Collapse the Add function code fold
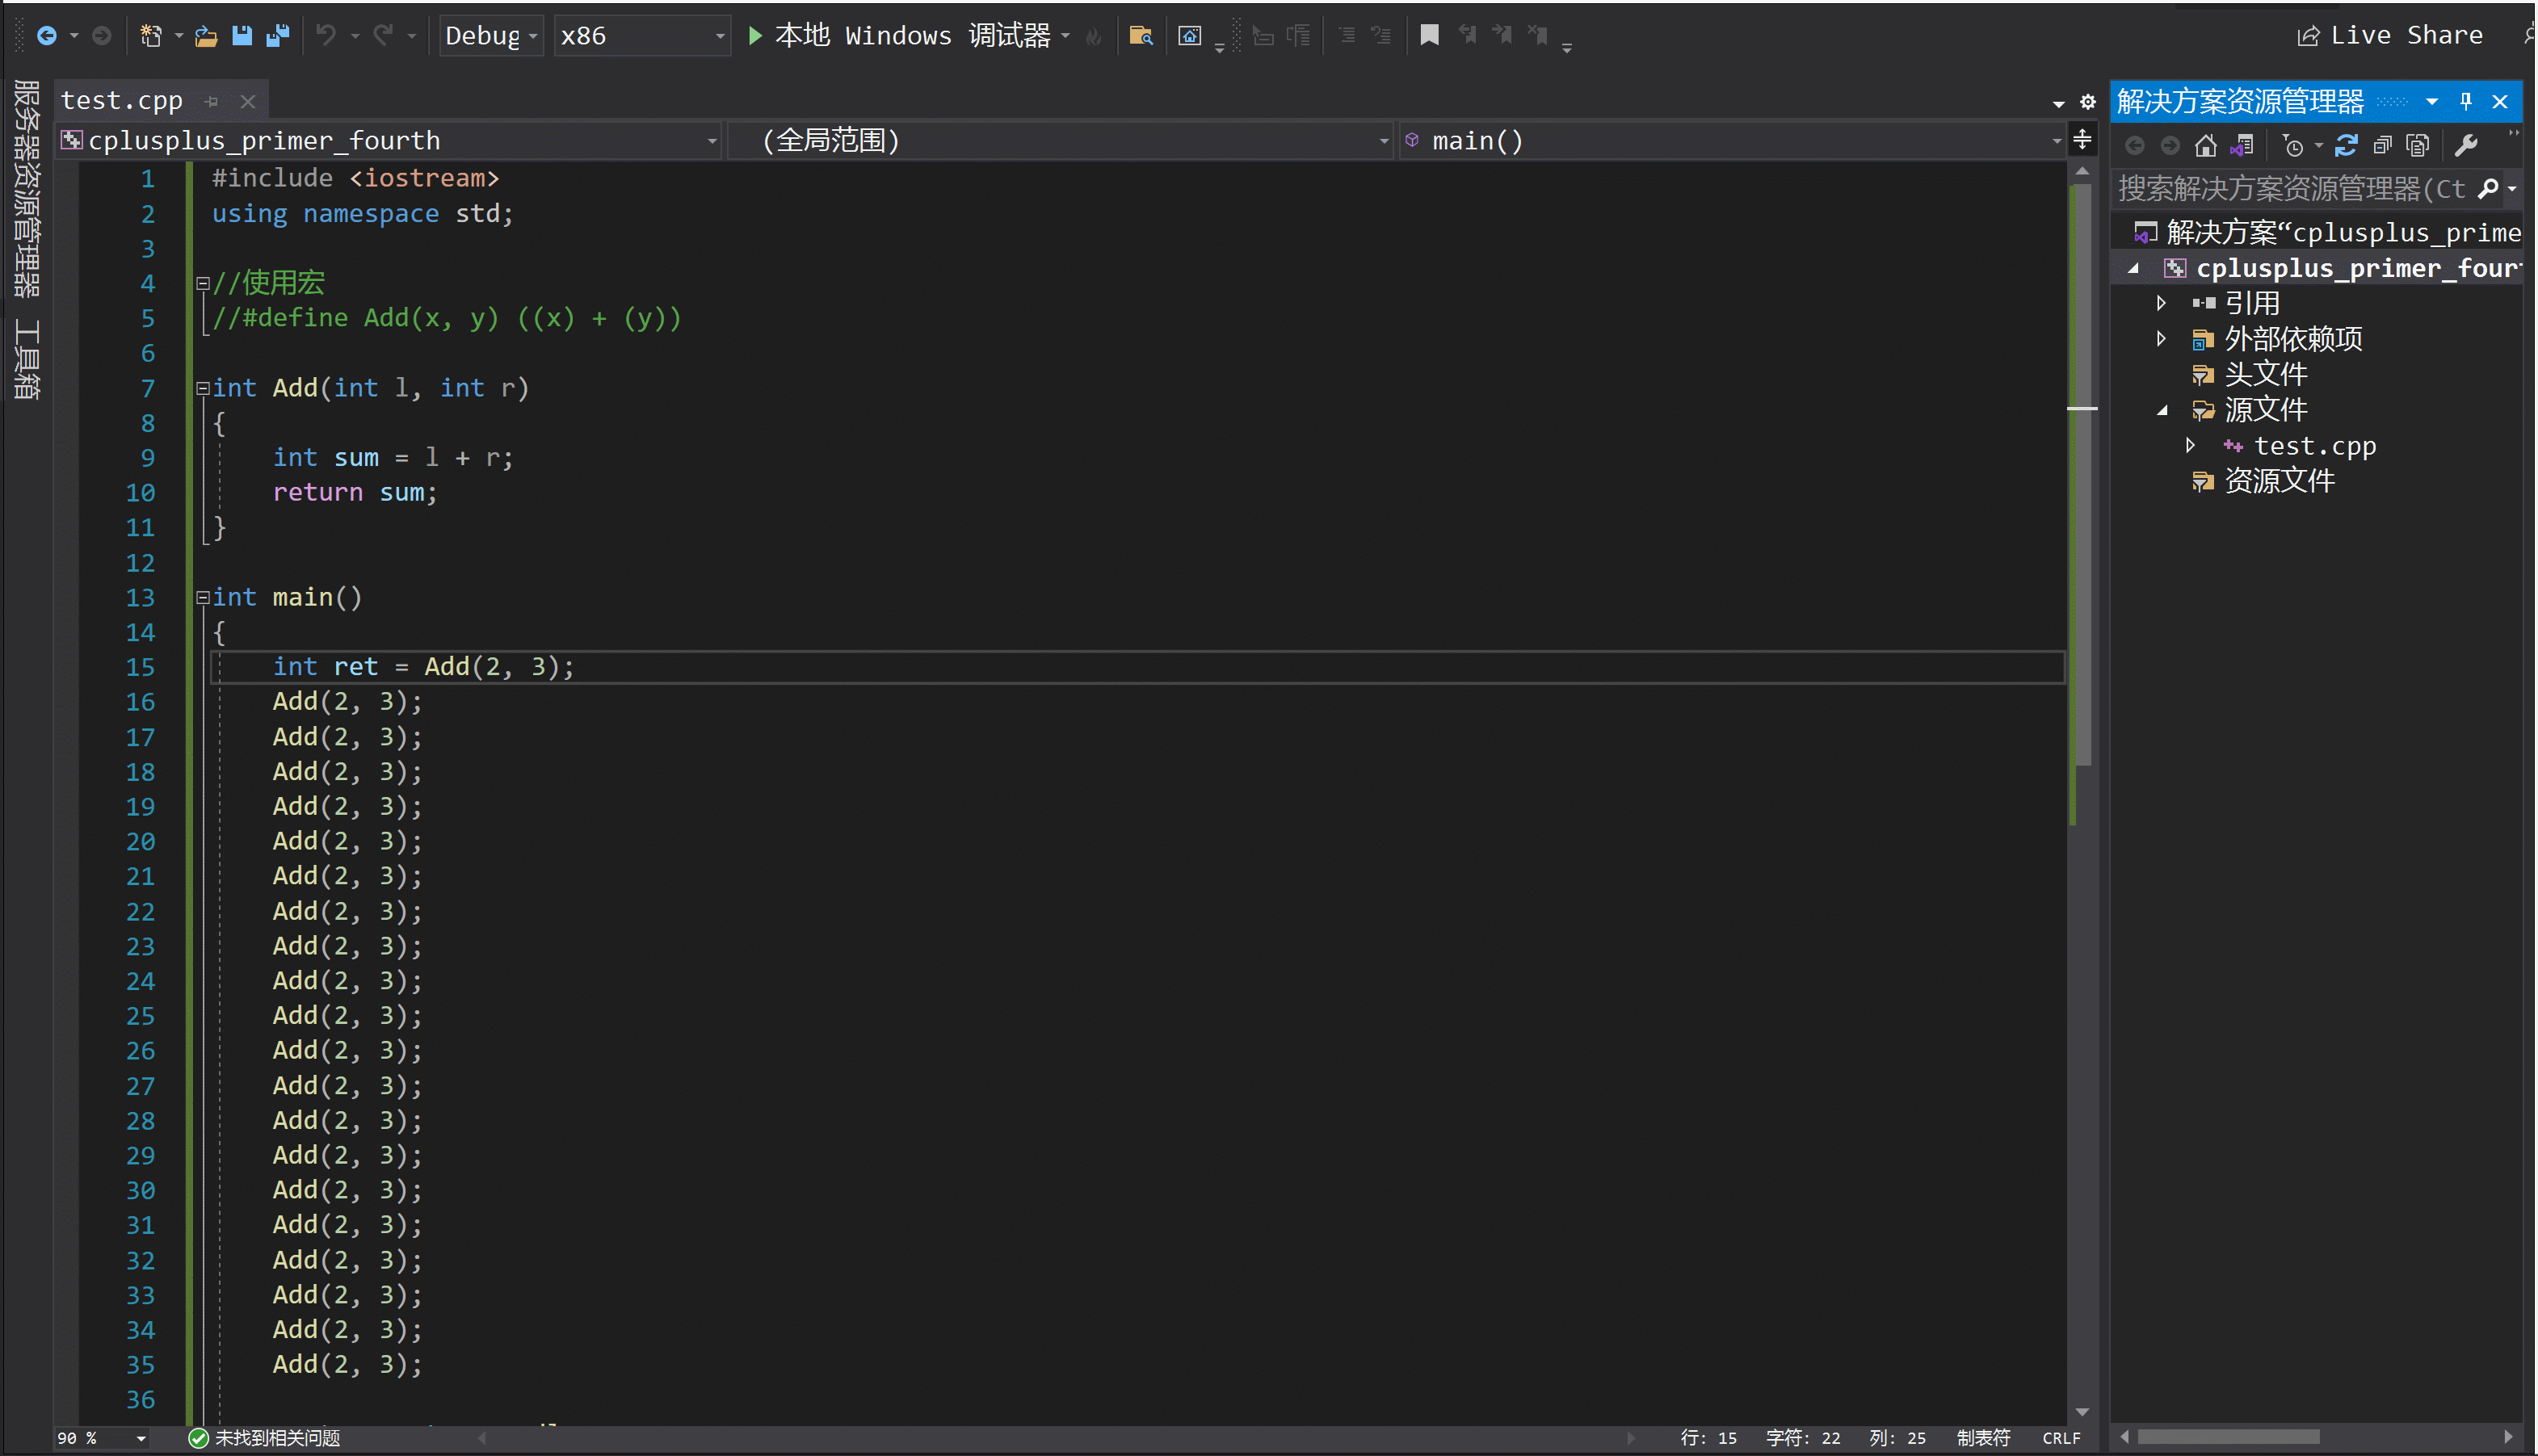The height and width of the screenshot is (1456, 2538). click(203, 388)
